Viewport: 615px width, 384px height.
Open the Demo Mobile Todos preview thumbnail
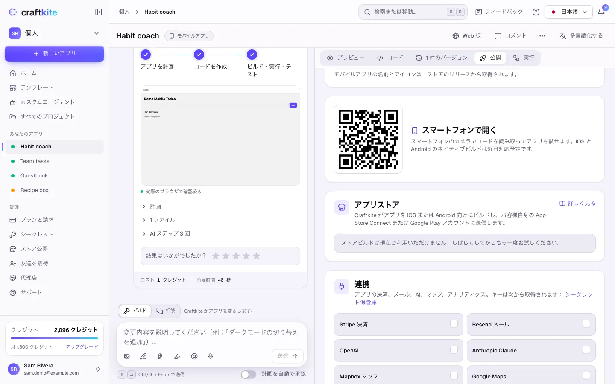[220, 136]
